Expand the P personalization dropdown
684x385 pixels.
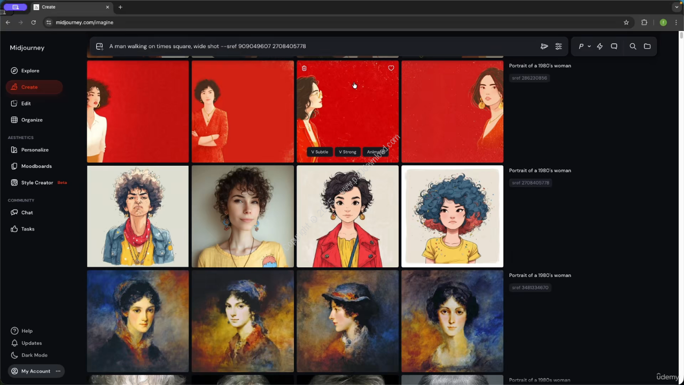(x=584, y=47)
